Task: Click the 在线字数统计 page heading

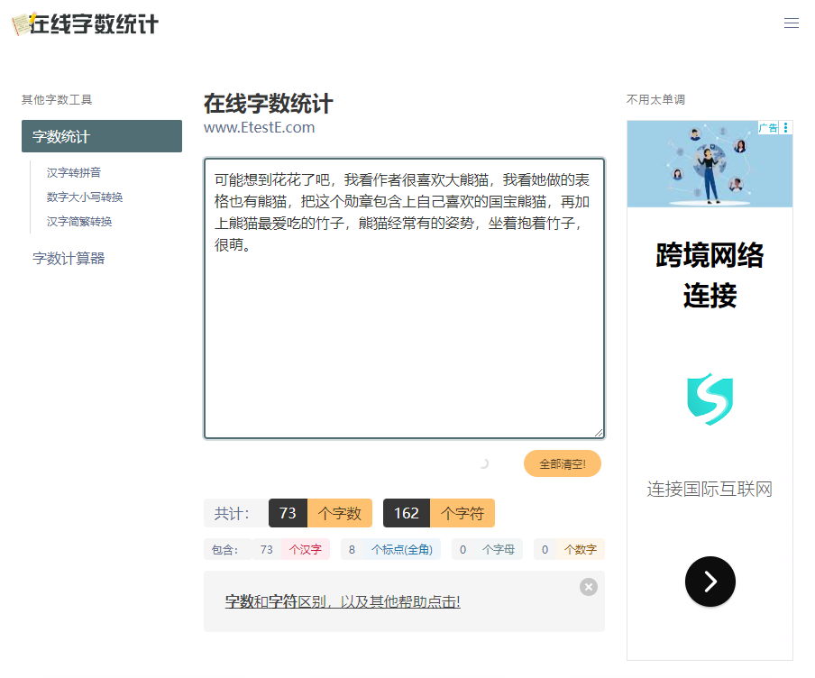Action: click(x=268, y=104)
